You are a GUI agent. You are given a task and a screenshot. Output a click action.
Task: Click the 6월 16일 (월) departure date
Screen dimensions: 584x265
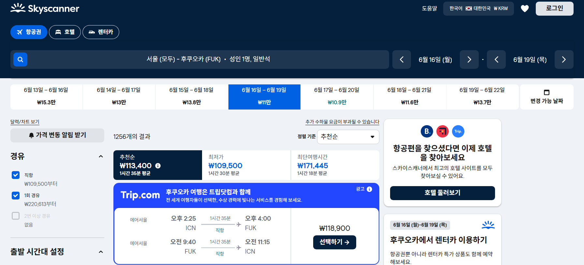pyautogui.click(x=435, y=60)
